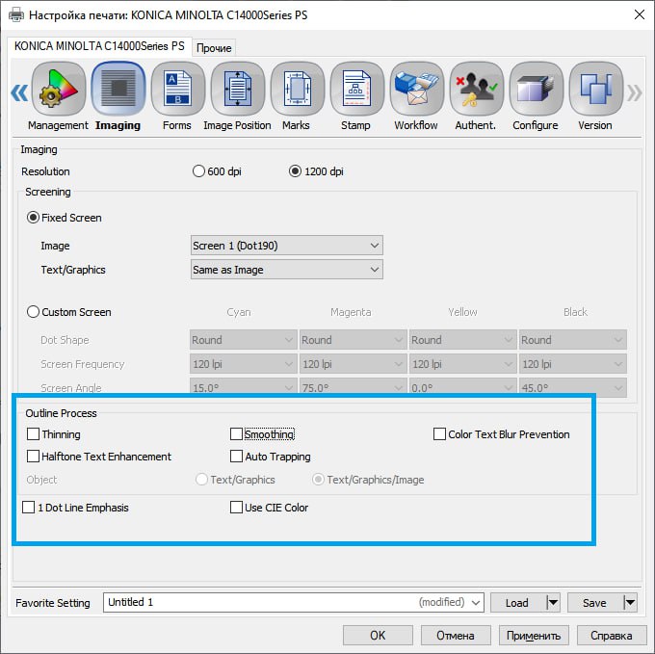Open the Authent. icon
The height and width of the screenshot is (654, 655).
[x=477, y=89]
